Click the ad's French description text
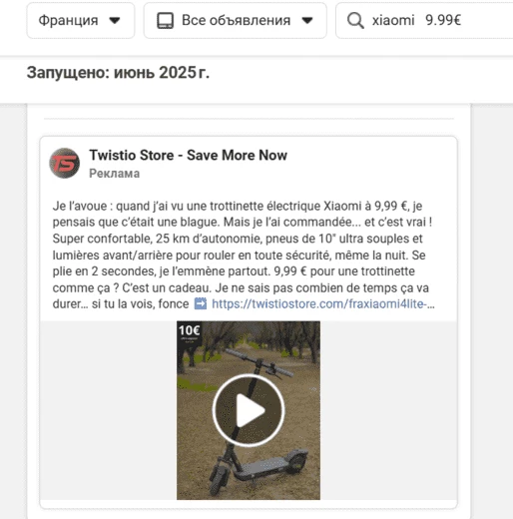513x519 pixels. pyautogui.click(x=244, y=255)
